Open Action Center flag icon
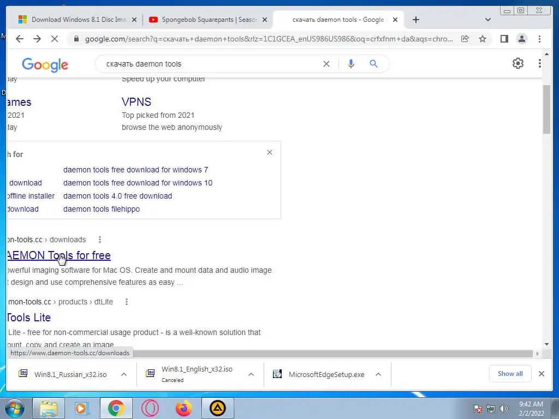 tap(477, 409)
